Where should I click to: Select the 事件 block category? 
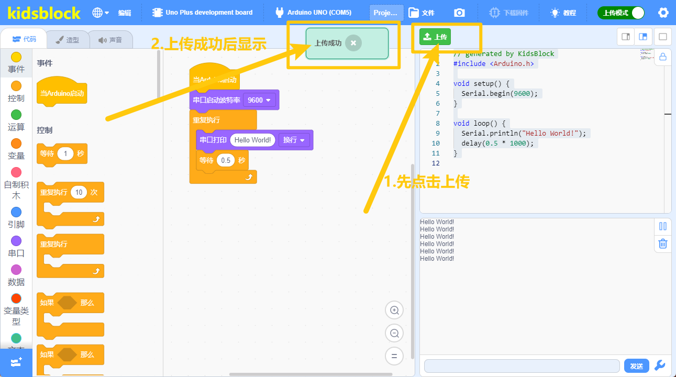[16, 63]
